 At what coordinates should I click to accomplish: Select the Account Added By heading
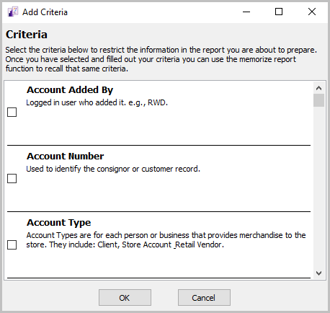70,90
